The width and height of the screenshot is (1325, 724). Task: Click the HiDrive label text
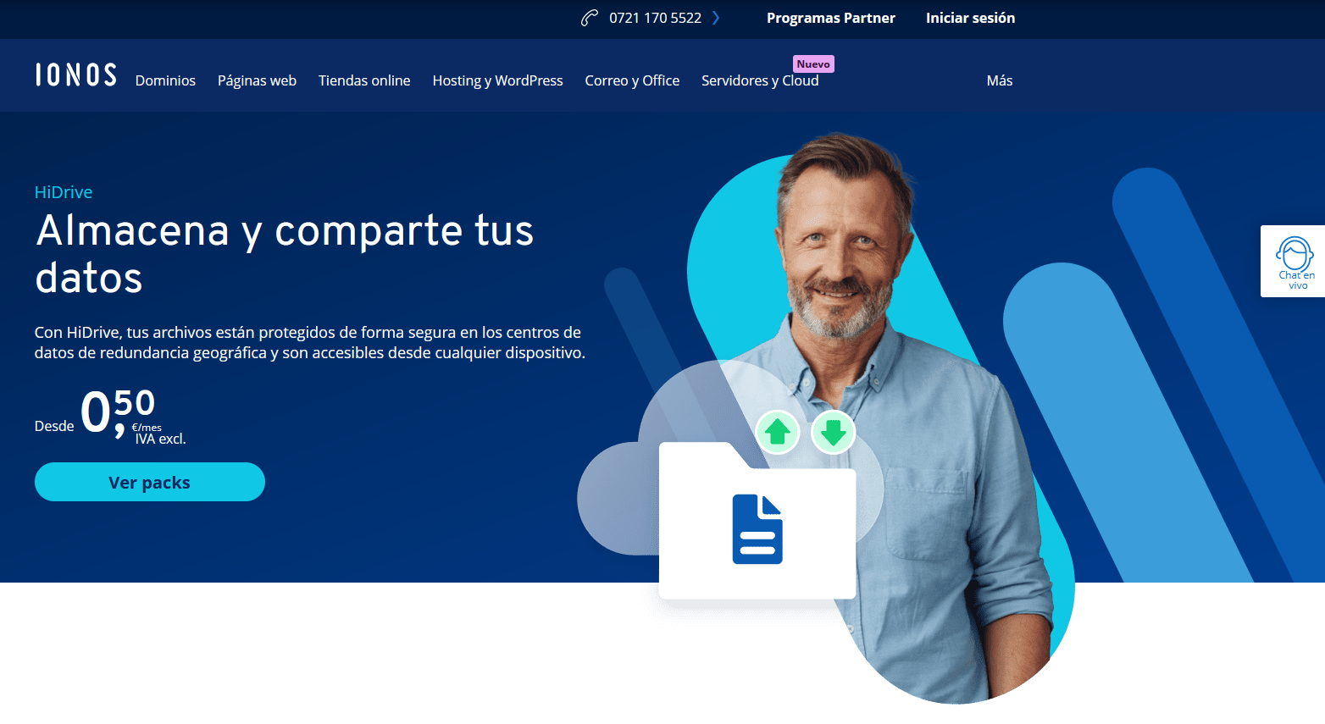[x=64, y=192]
